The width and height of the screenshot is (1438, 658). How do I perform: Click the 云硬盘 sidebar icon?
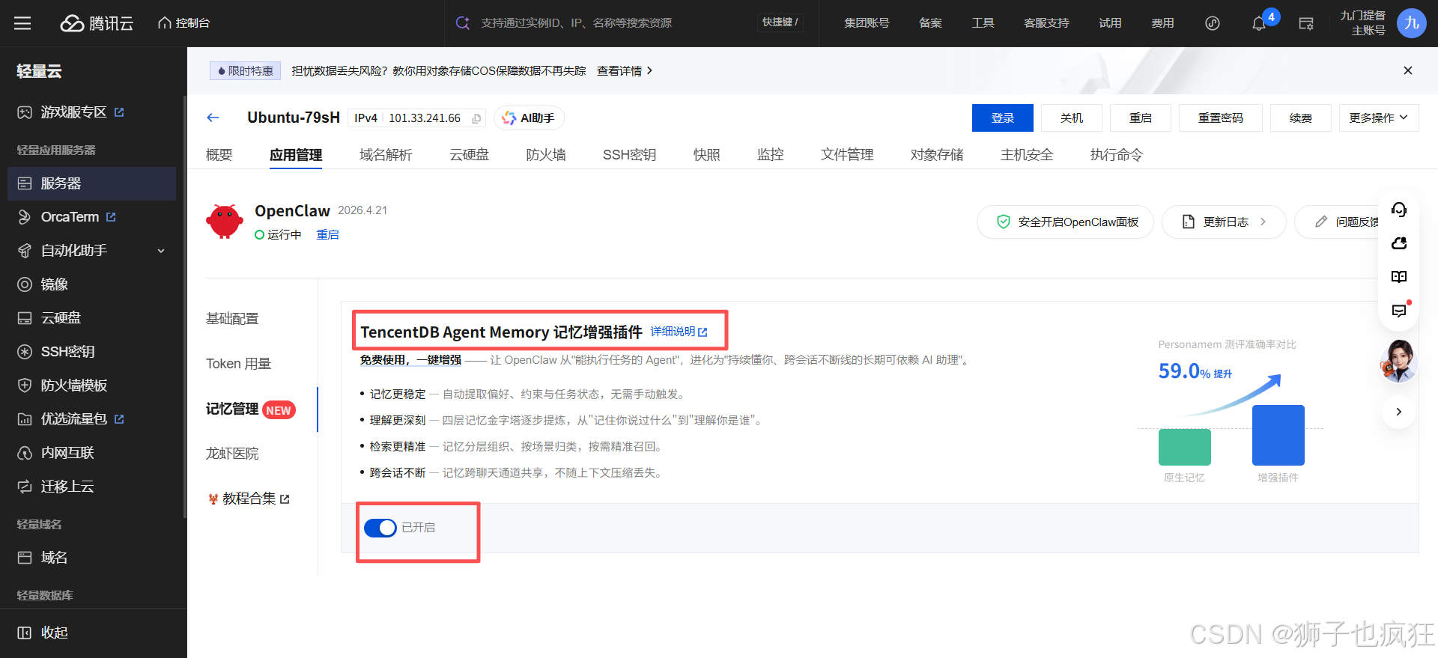click(25, 318)
